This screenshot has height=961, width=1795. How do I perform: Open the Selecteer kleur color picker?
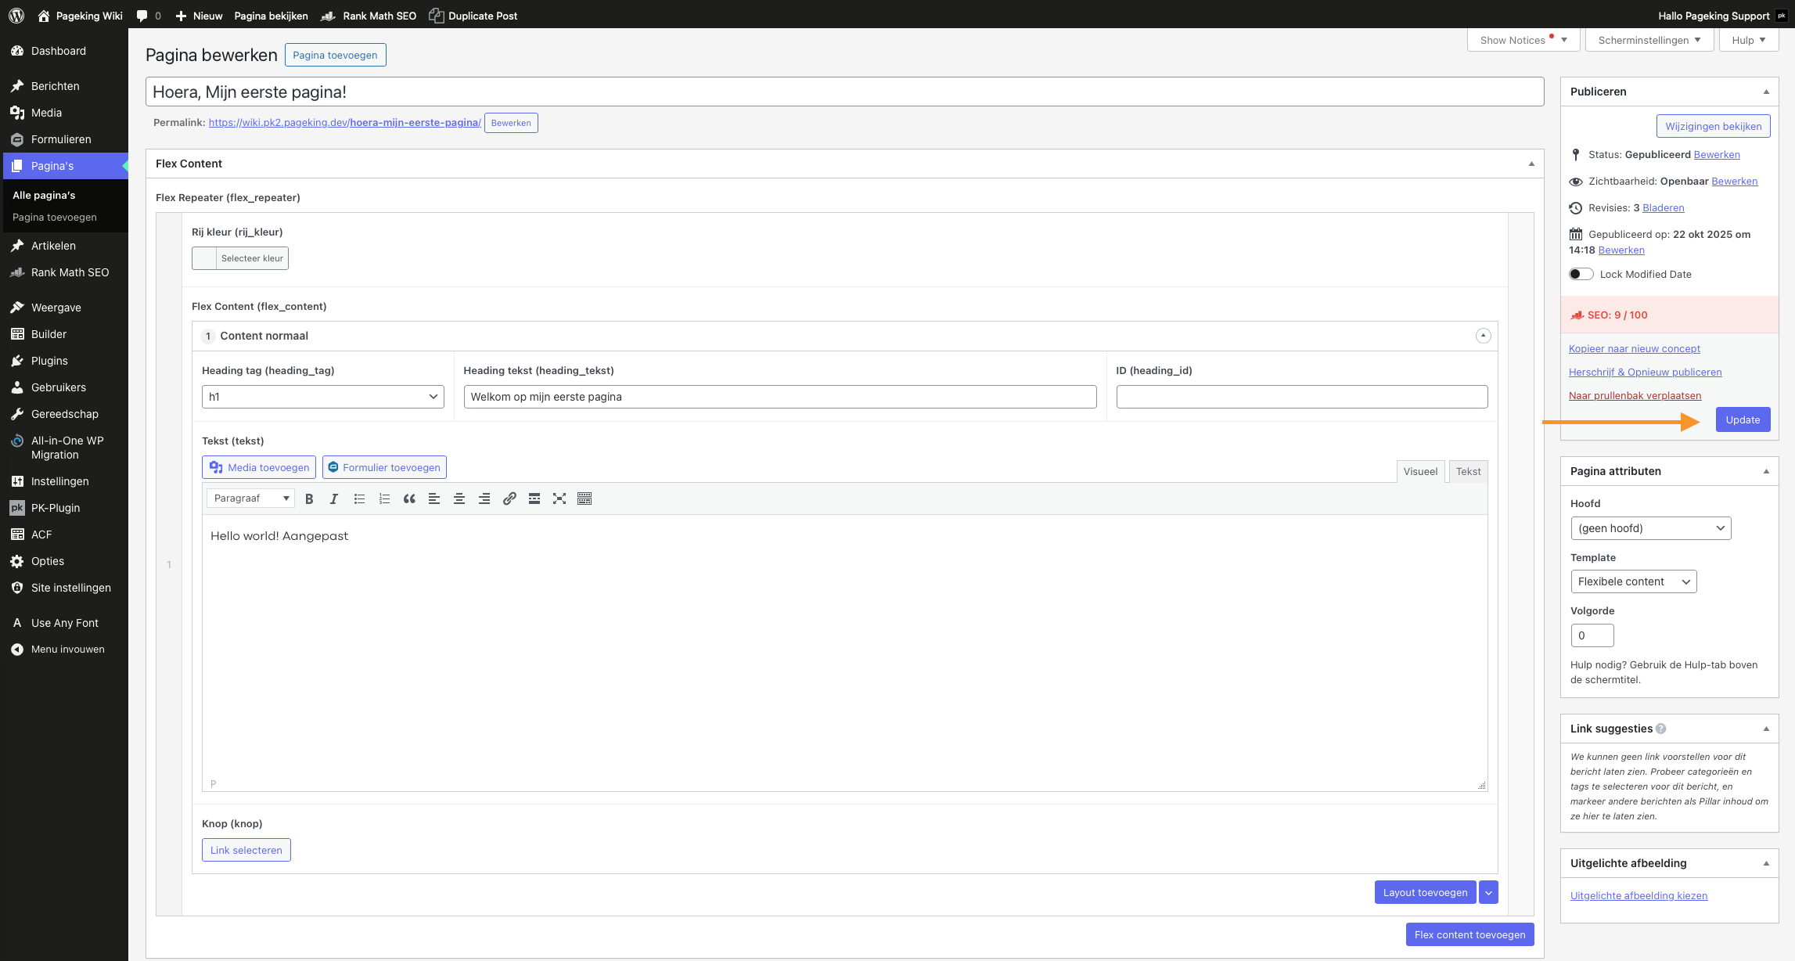click(240, 258)
